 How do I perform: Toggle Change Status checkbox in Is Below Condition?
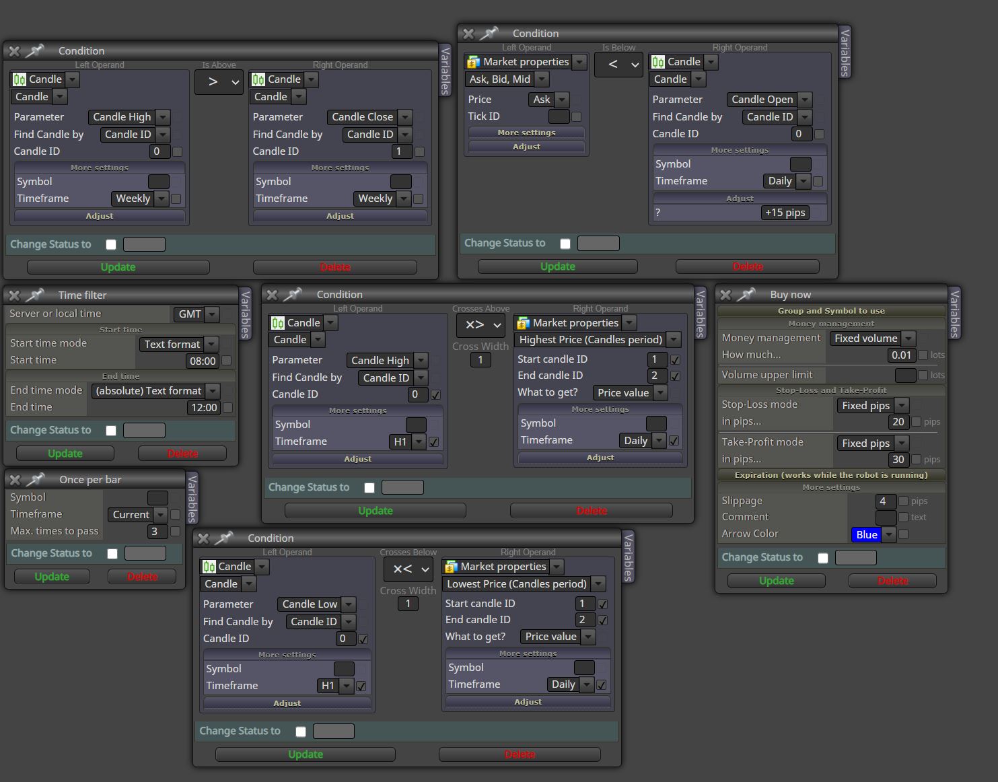click(x=565, y=244)
